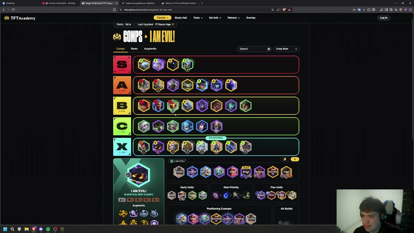Screen dimensions: 414x233
Task: Click the gray trait badge showing 6
Action: 122,200
